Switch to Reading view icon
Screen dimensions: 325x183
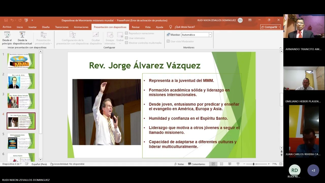point(230,164)
